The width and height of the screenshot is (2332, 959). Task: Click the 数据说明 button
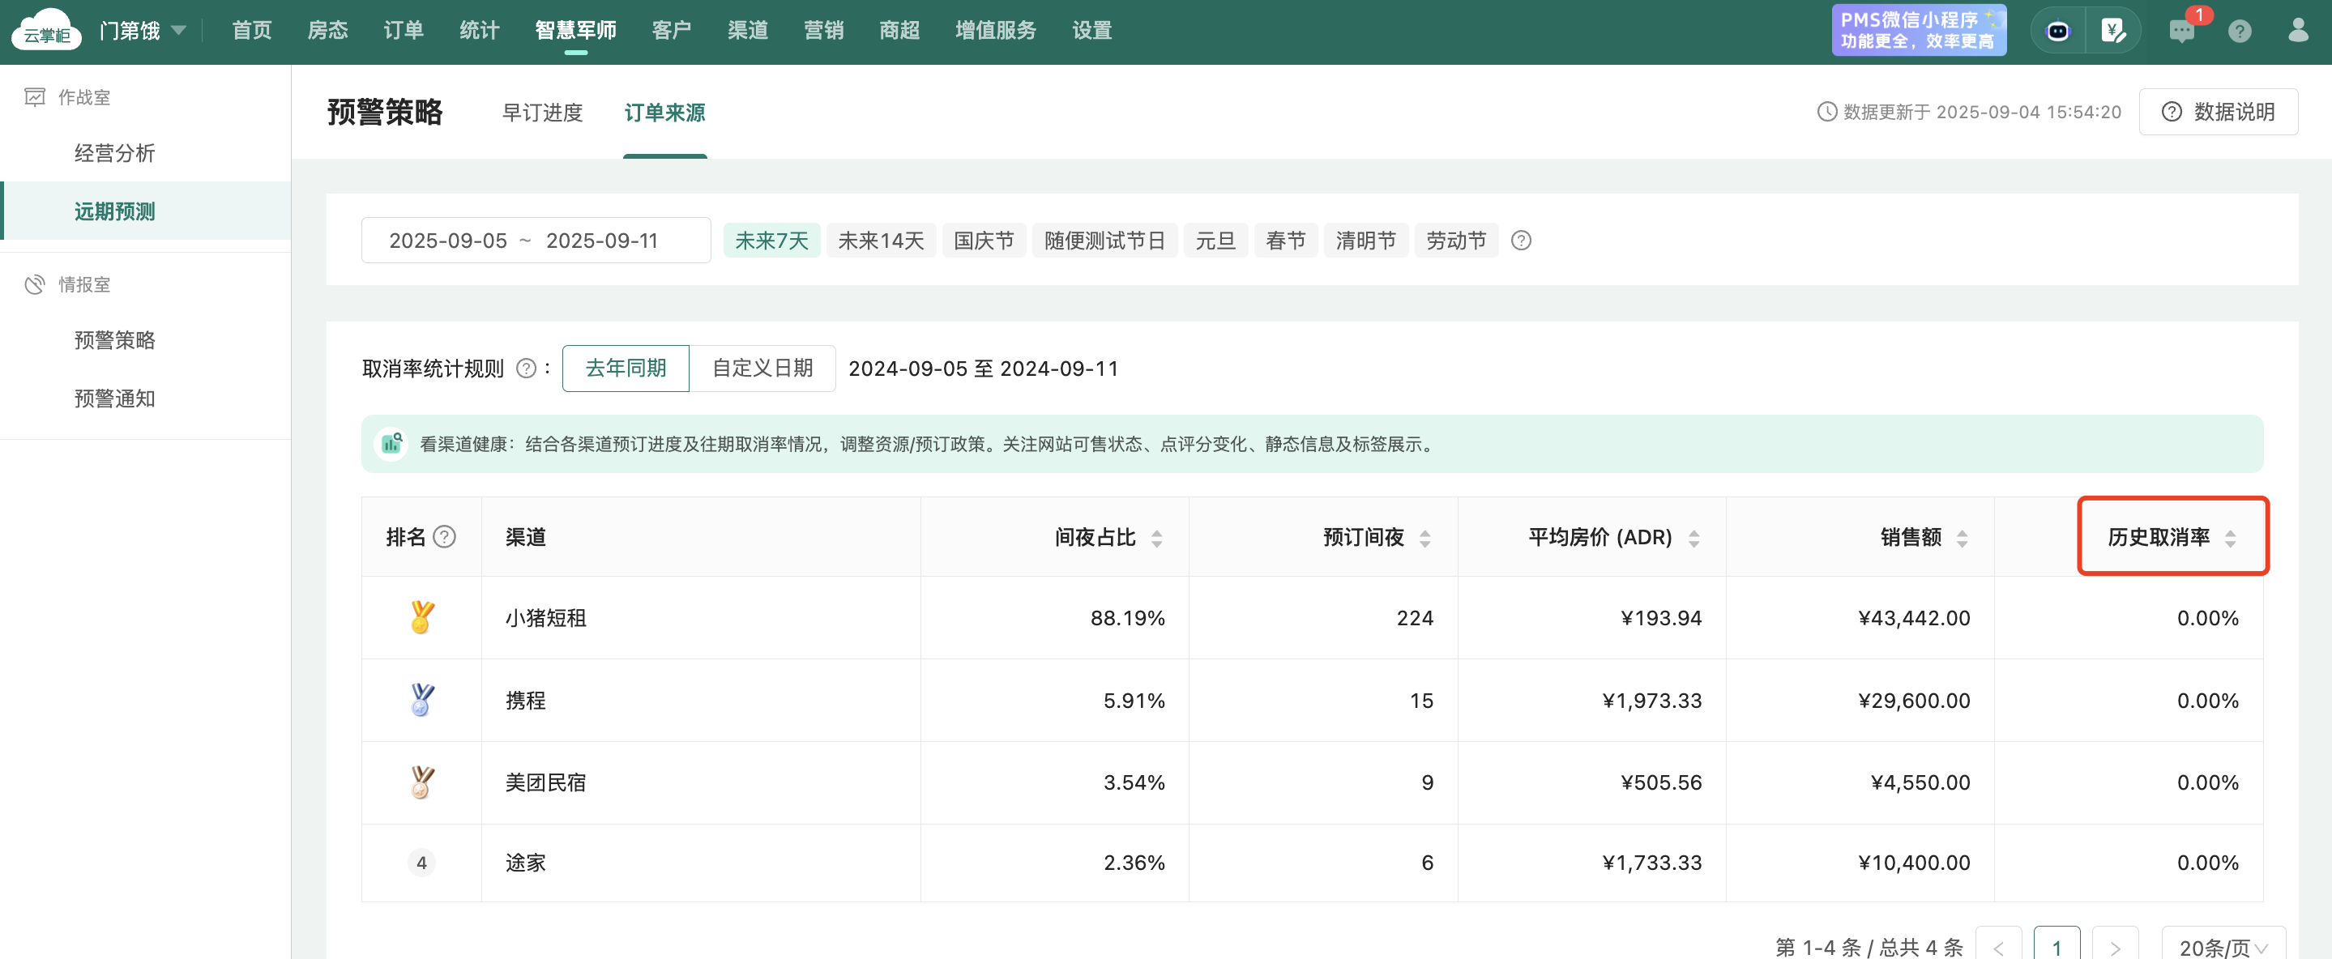point(2218,113)
